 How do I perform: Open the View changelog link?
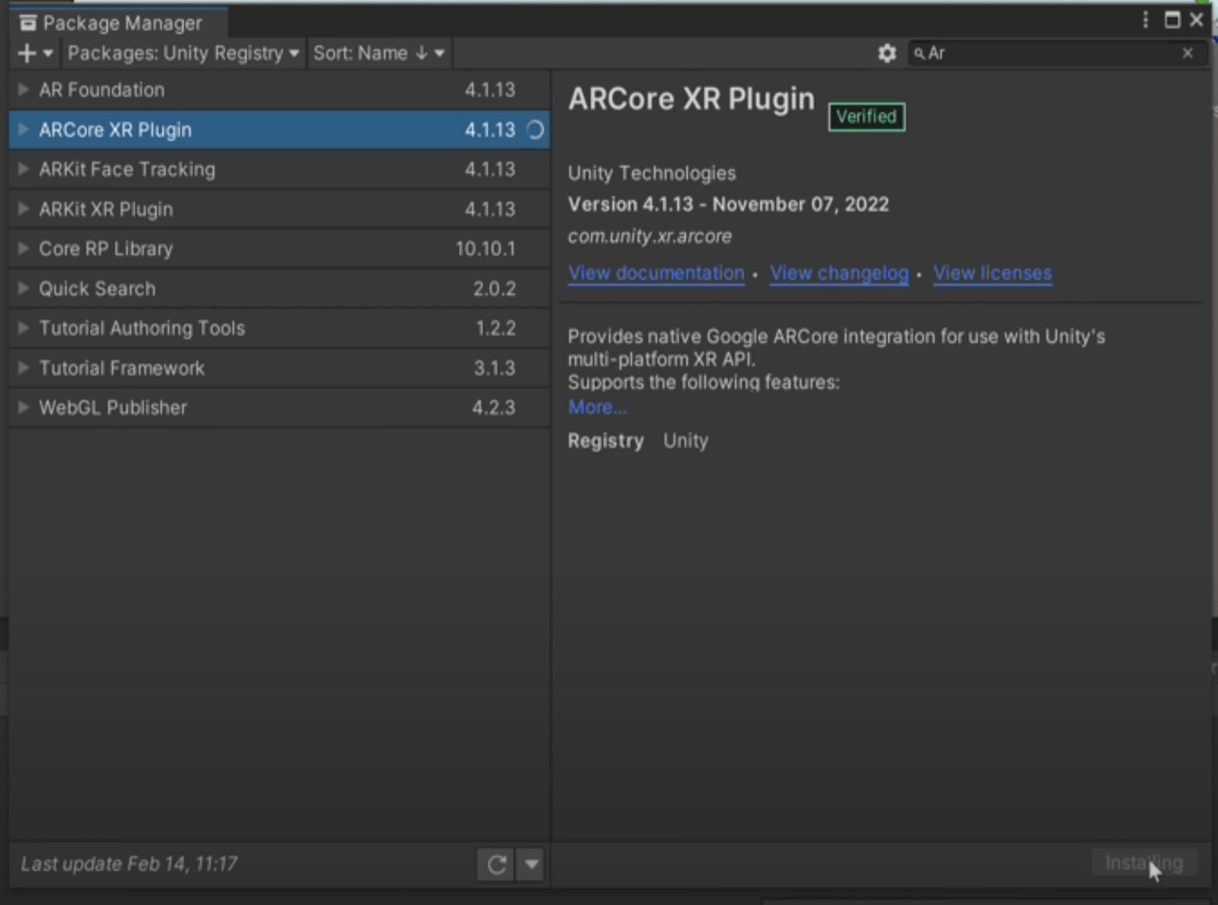click(839, 273)
